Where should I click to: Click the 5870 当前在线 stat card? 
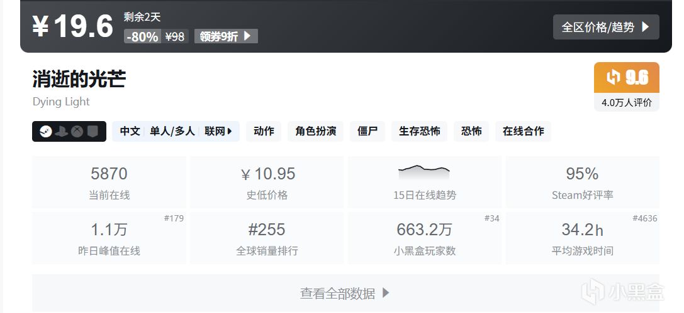(109, 182)
